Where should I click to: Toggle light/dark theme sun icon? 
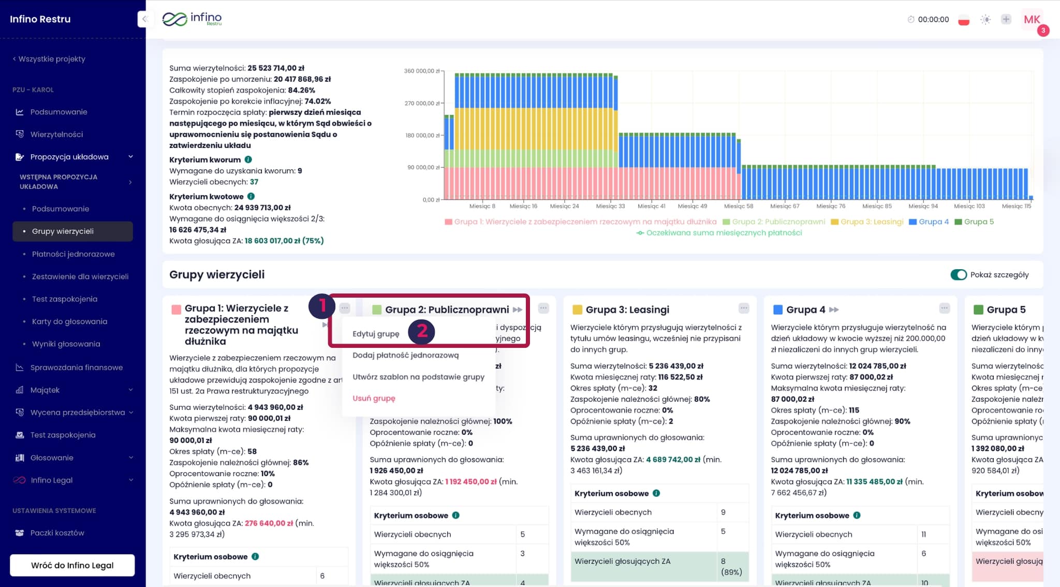[x=985, y=20]
